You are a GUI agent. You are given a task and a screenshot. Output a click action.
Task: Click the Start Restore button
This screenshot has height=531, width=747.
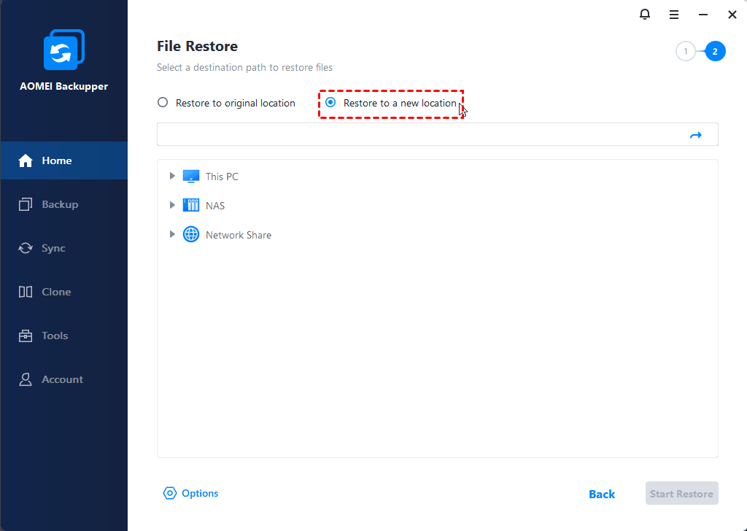[681, 494]
